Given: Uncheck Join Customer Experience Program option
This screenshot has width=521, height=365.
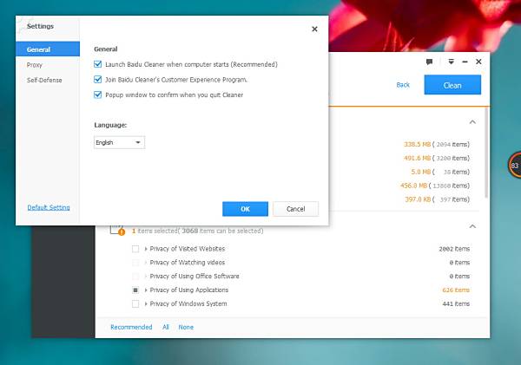Looking at the screenshot, I should coord(97,80).
